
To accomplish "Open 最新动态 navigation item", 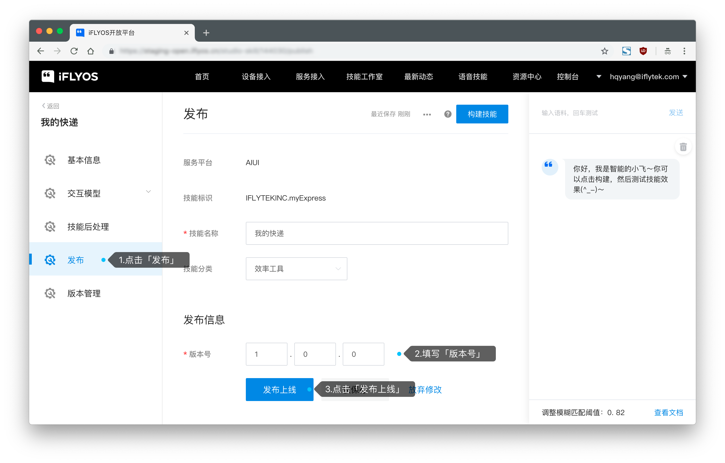I will click(418, 77).
